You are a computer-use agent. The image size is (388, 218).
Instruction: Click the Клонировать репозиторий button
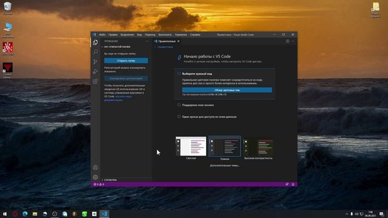click(126, 78)
